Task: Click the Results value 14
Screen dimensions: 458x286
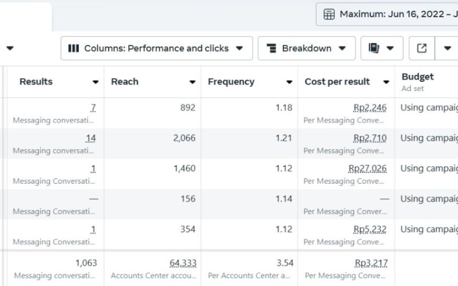Action: 90,138
